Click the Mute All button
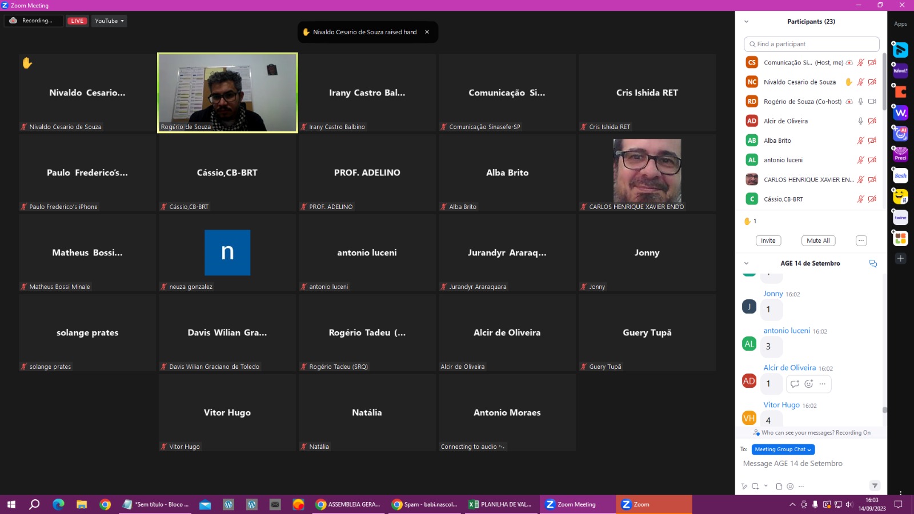 (818, 240)
